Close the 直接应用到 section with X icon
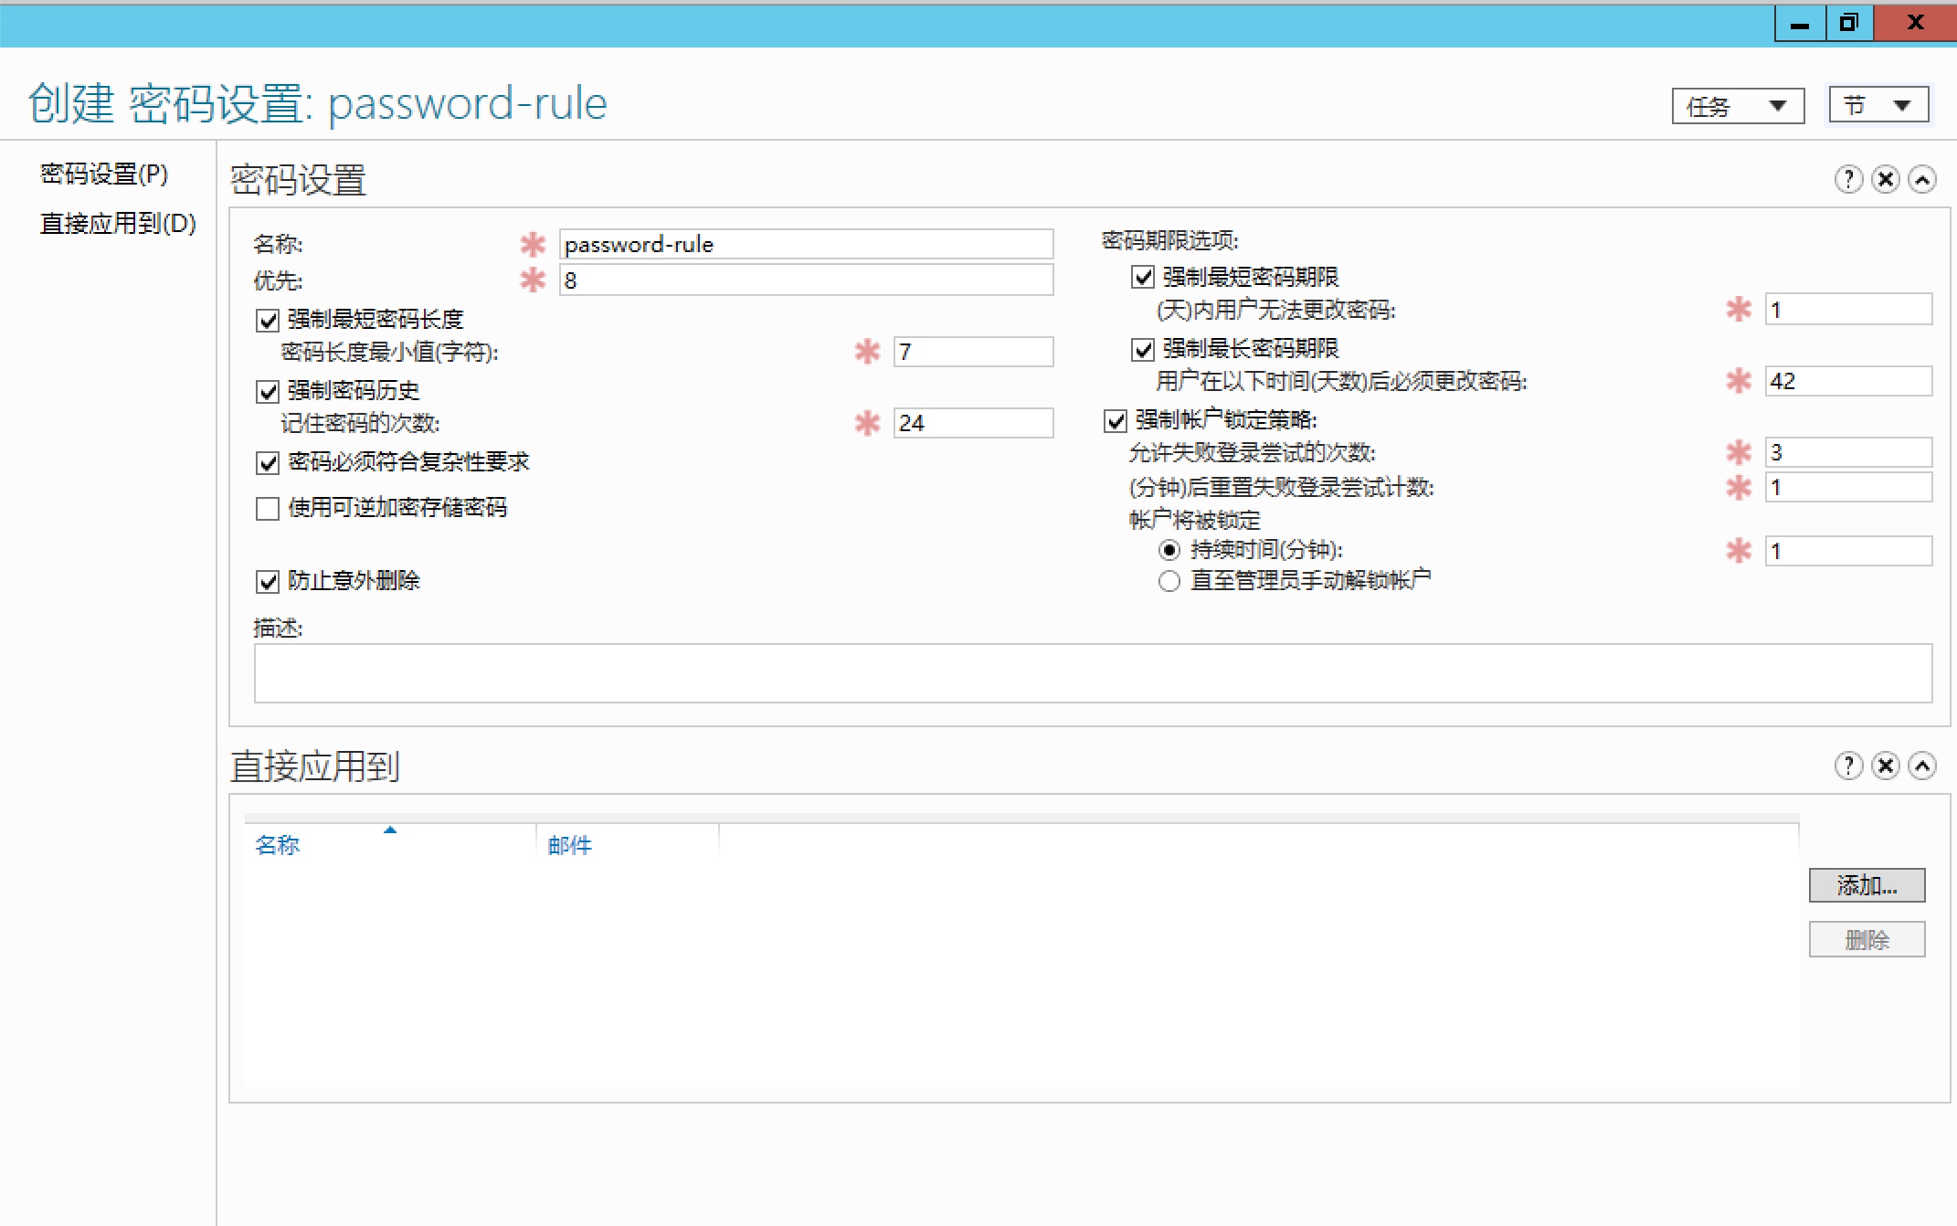The image size is (1957, 1226). pyautogui.click(x=1885, y=766)
